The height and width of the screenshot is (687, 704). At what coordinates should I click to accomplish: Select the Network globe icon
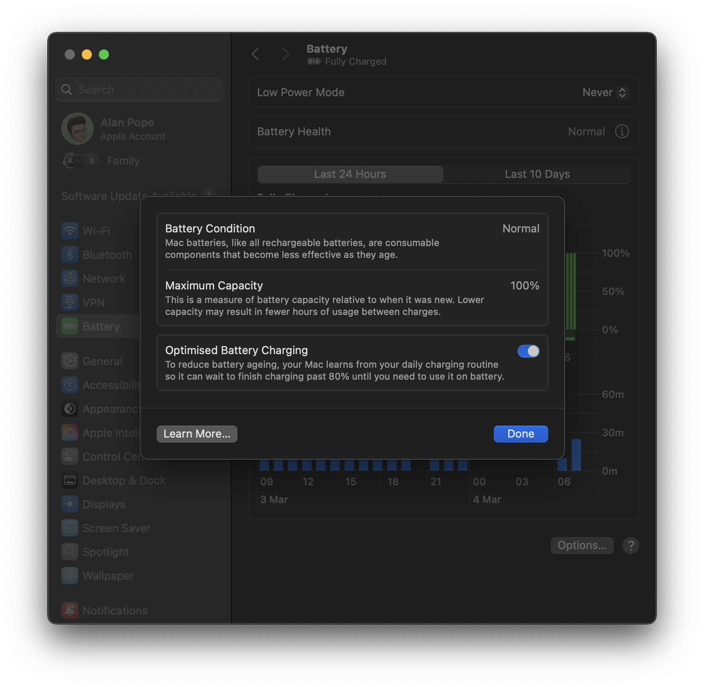[70, 278]
